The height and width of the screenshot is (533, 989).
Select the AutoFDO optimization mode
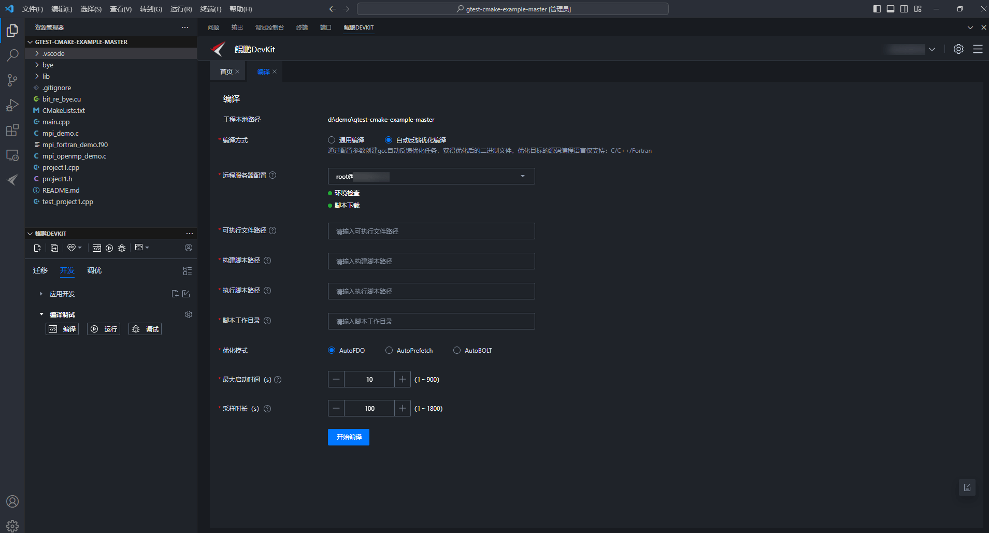332,351
